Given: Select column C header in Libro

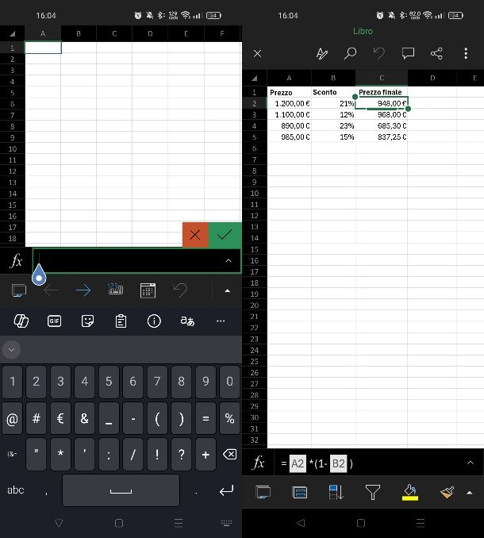Looking at the screenshot, I should [382, 78].
